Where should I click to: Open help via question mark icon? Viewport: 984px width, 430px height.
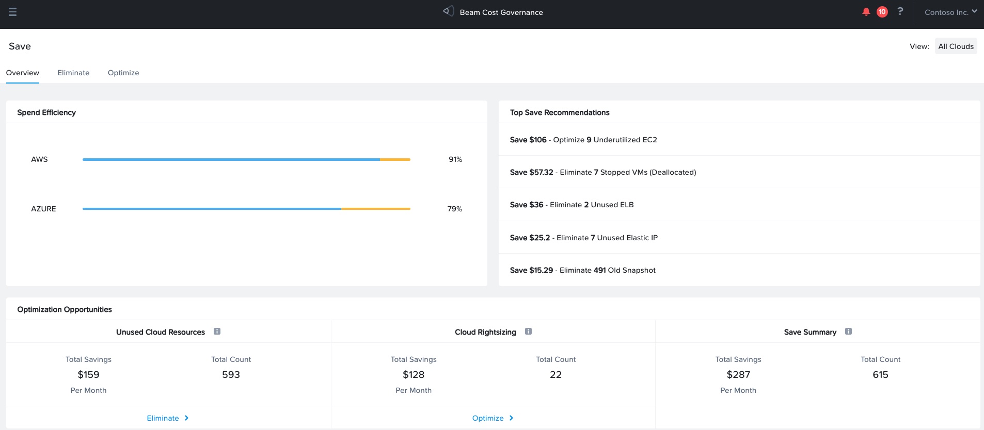[900, 11]
